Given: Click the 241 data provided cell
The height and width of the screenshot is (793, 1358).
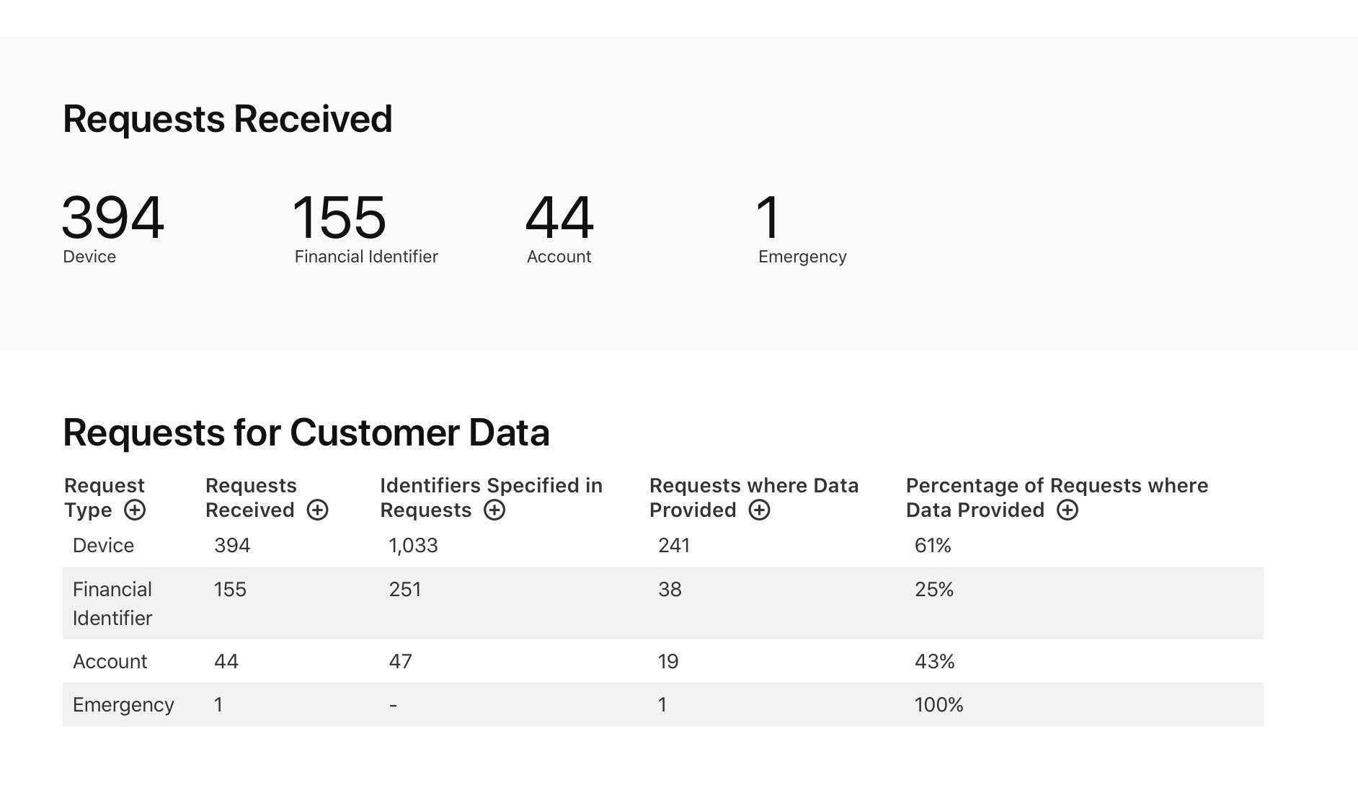Looking at the screenshot, I should pos(674,546).
